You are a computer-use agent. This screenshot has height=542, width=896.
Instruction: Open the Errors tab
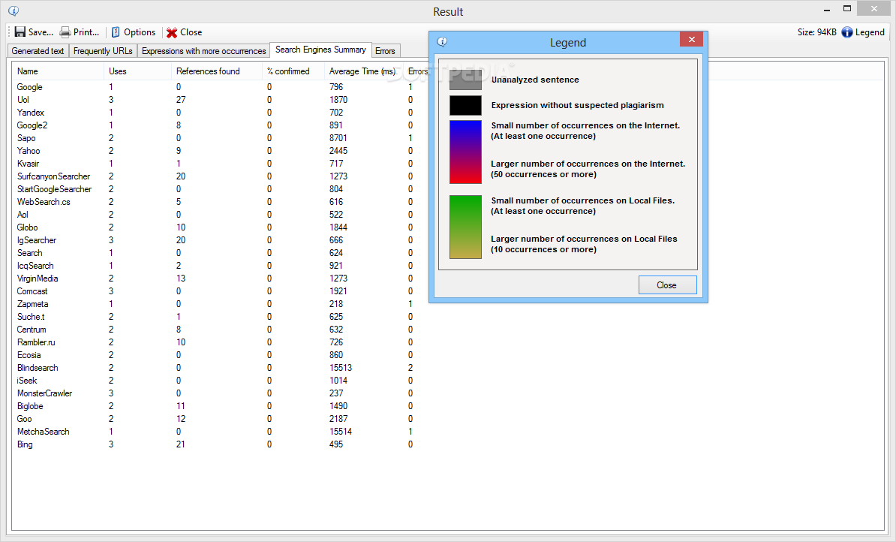(x=385, y=51)
